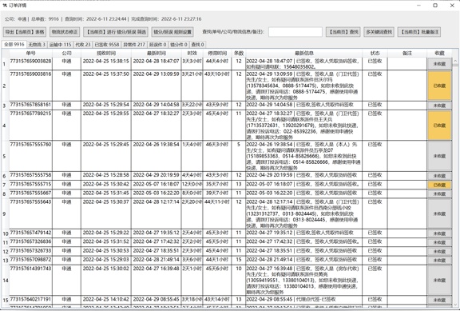Click 导出【当前页】表格 button
460x311 pixels.
pyautogui.click(x=25, y=32)
